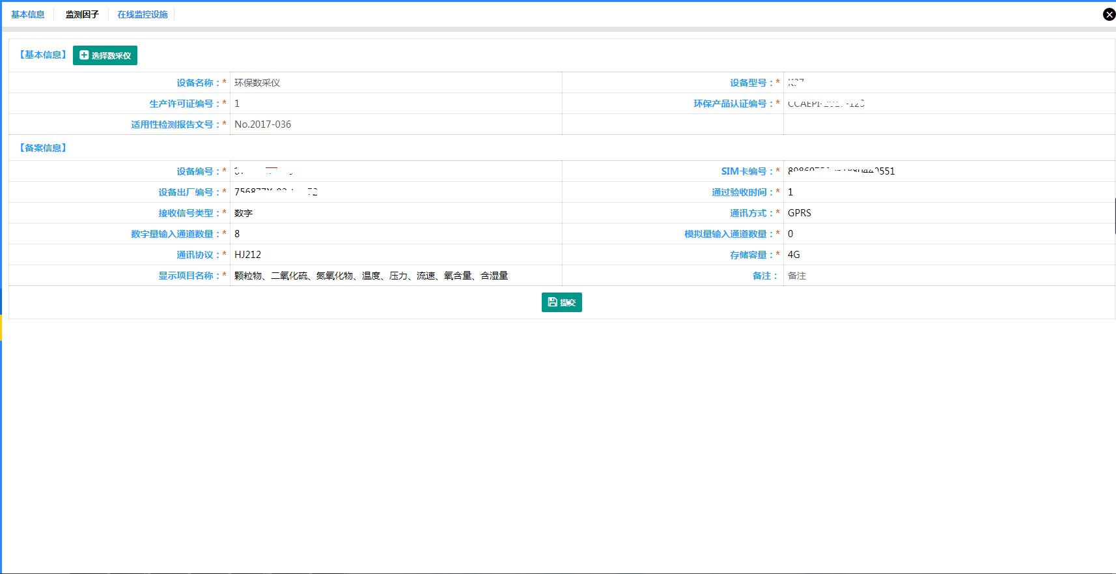Open the 接收信号类型 field
1116x574 pixels.
coord(395,213)
